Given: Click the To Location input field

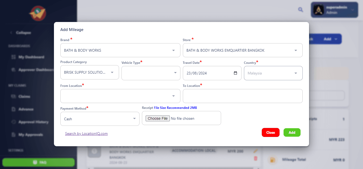Looking at the screenshot, I should click(x=242, y=96).
